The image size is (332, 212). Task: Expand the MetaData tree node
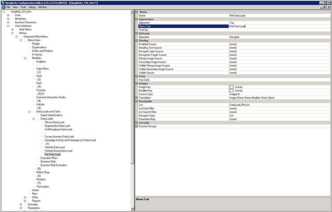(8, 19)
